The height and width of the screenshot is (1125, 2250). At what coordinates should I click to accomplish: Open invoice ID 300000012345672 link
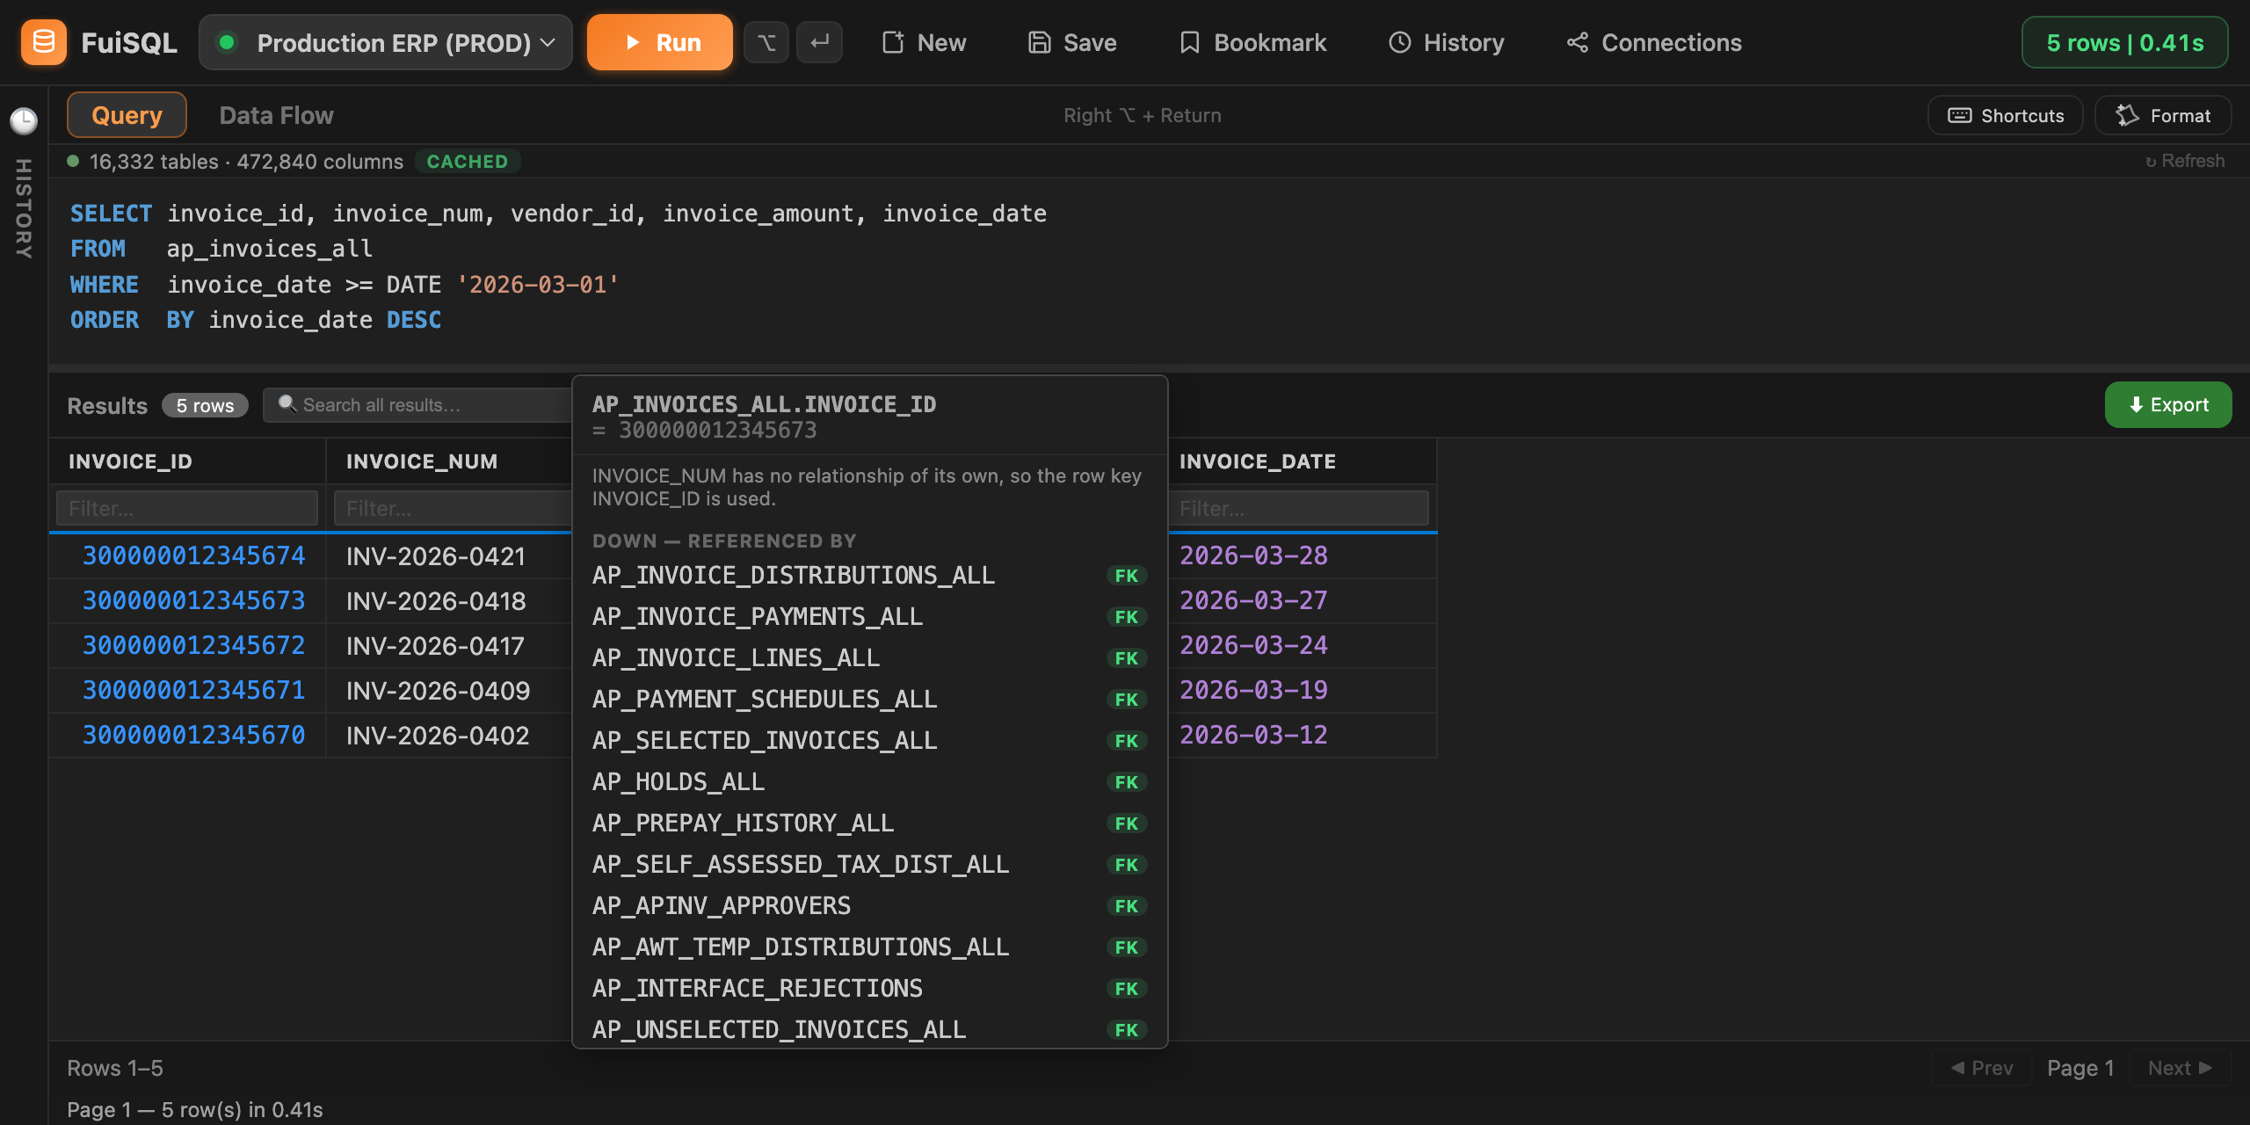click(193, 645)
